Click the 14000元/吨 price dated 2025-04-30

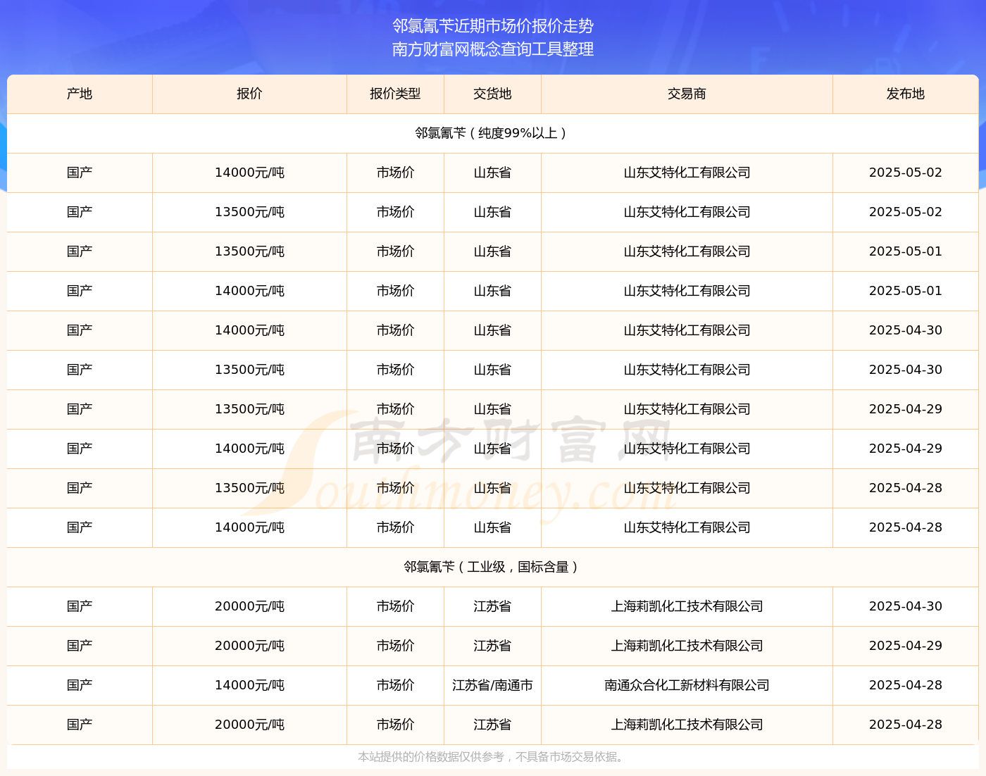(249, 330)
